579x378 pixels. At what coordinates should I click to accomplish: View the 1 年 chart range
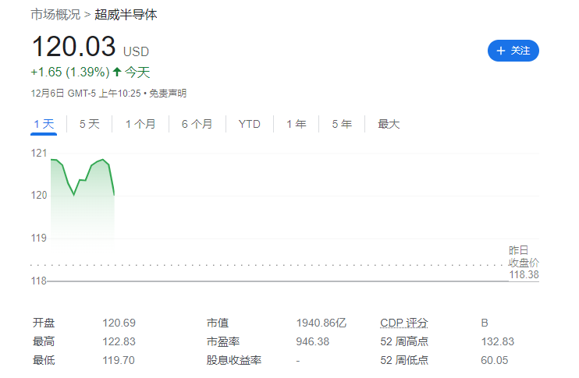(x=296, y=124)
